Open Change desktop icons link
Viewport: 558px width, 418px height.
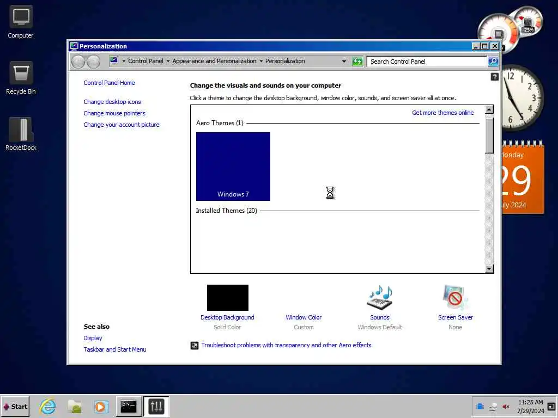[112, 102]
